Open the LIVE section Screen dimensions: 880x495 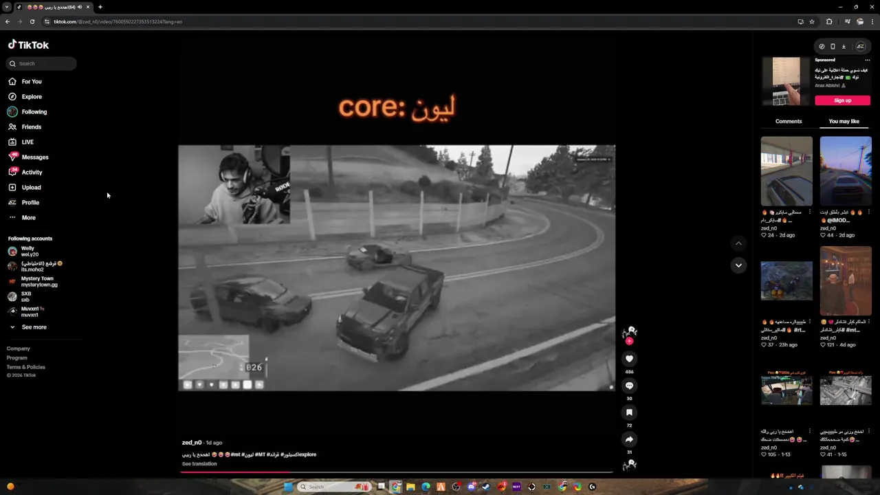tap(21, 142)
